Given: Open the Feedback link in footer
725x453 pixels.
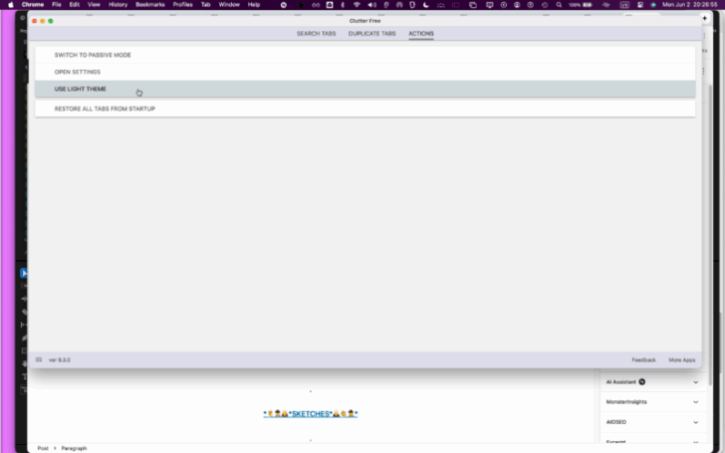Looking at the screenshot, I should click(643, 359).
